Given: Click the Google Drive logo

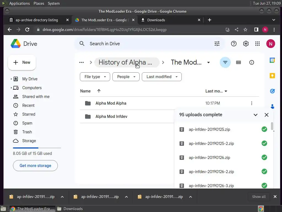Looking at the screenshot, I should (16, 44).
